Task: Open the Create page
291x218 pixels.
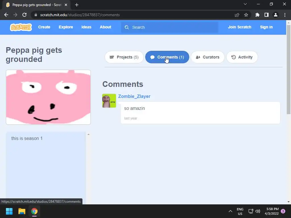Action: pos(44,27)
